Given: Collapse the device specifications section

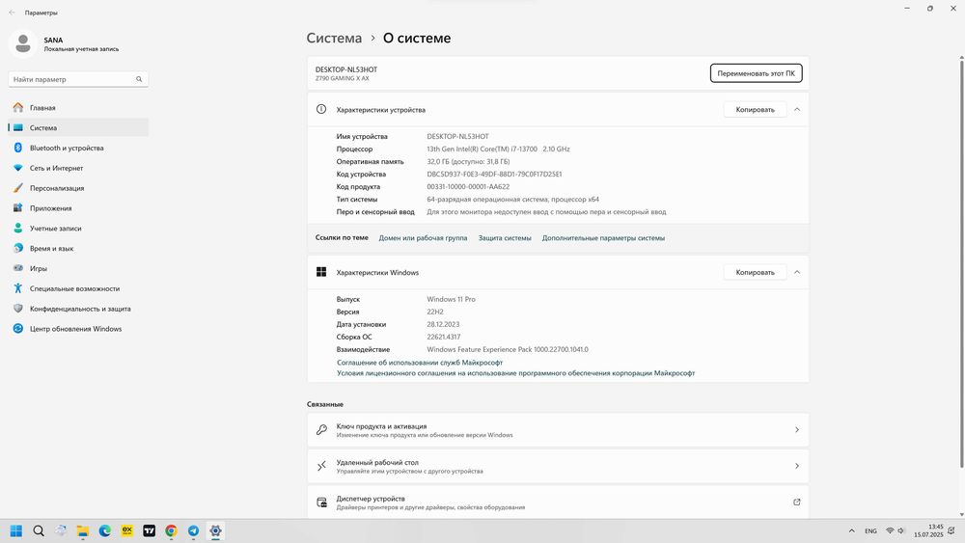Looking at the screenshot, I should 797,110.
